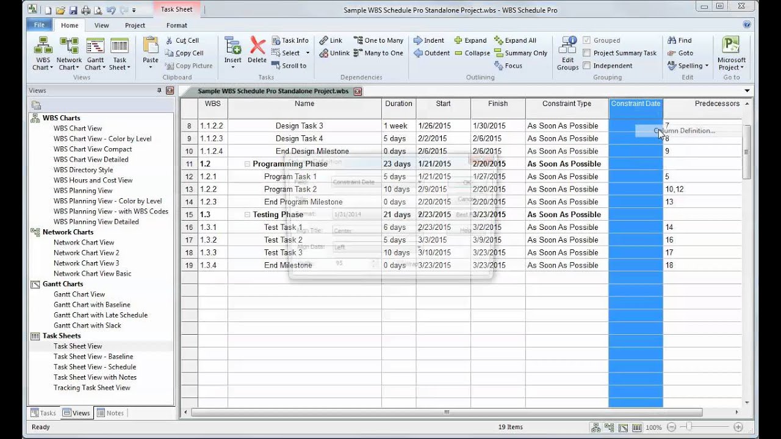Open the Task Sheet dropdown
The image size is (781, 439).
(120, 64)
